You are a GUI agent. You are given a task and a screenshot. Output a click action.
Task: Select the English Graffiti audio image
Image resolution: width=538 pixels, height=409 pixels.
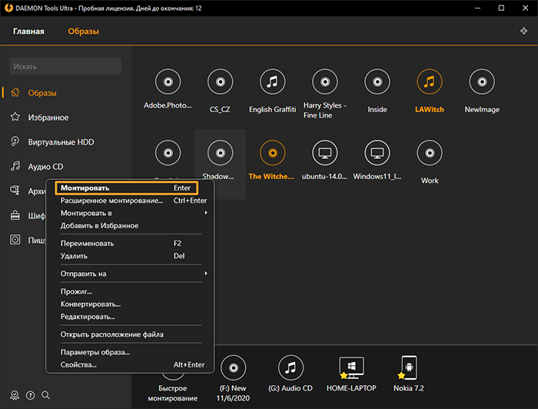pyautogui.click(x=272, y=81)
